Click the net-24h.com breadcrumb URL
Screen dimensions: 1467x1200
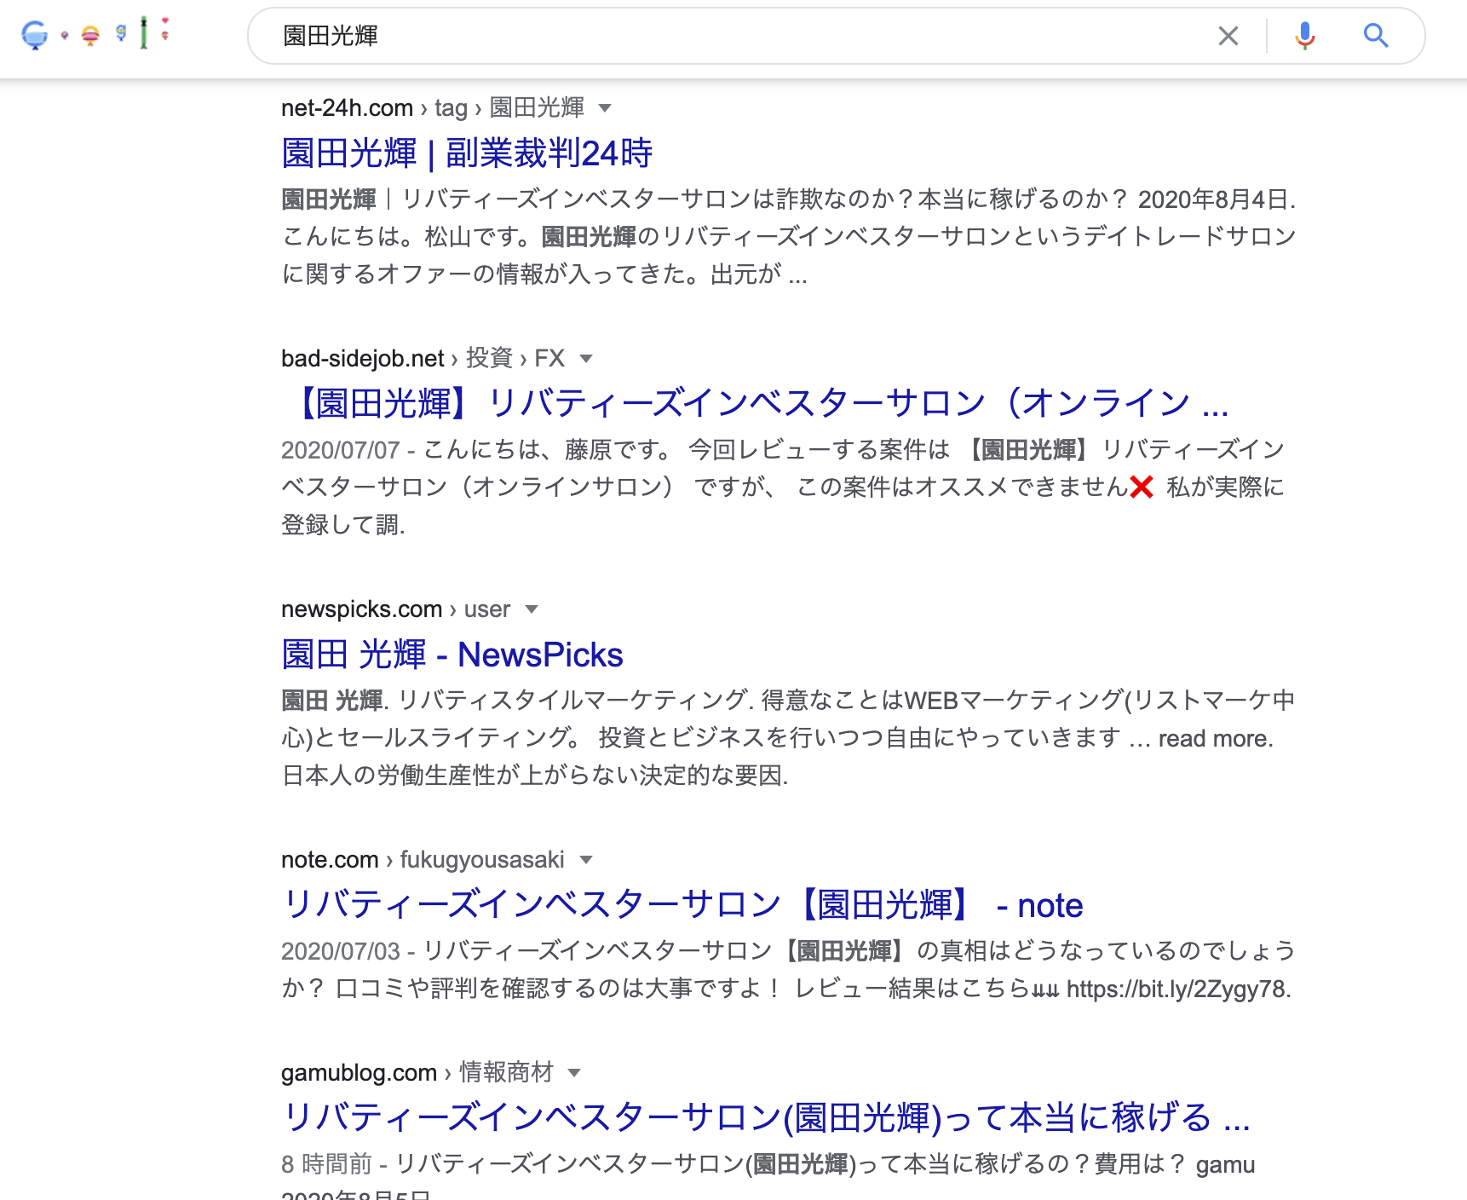click(433, 108)
